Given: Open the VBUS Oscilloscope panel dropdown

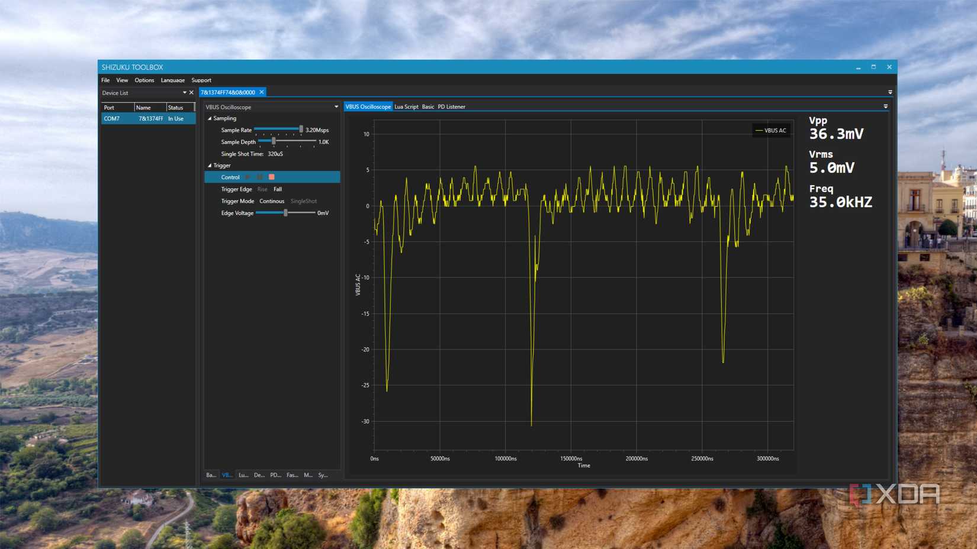Looking at the screenshot, I should [336, 107].
